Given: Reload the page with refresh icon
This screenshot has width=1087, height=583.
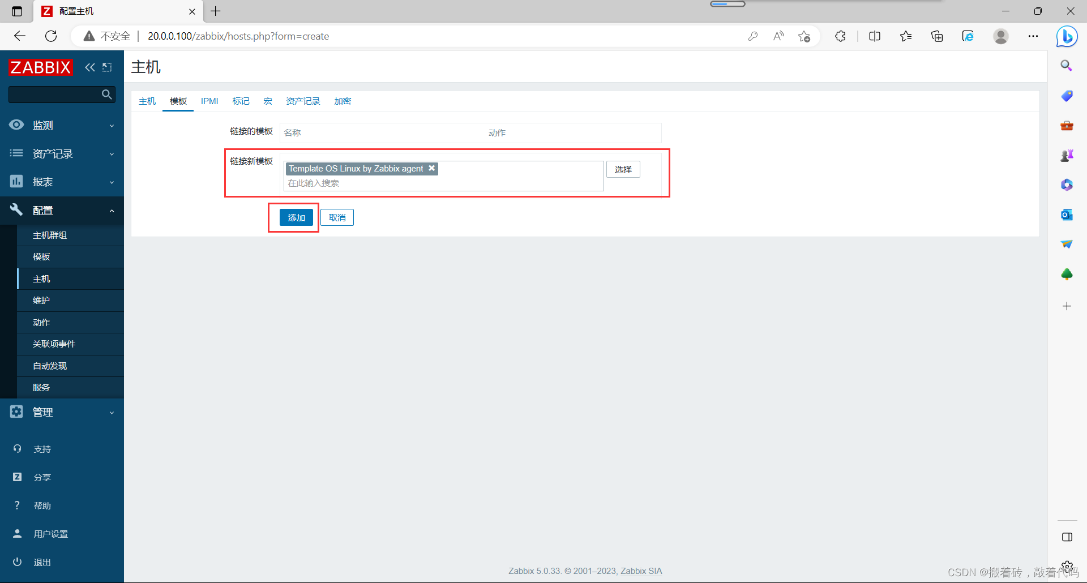Looking at the screenshot, I should click(x=51, y=36).
